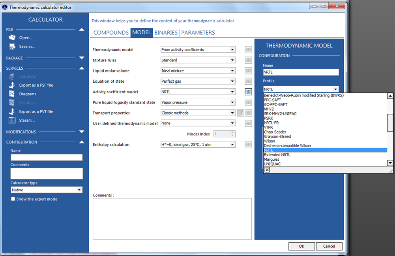Image resolution: width=395 pixels, height=256 pixels.
Task: Select Extended NRTL in the profile list
Action: coord(325,155)
